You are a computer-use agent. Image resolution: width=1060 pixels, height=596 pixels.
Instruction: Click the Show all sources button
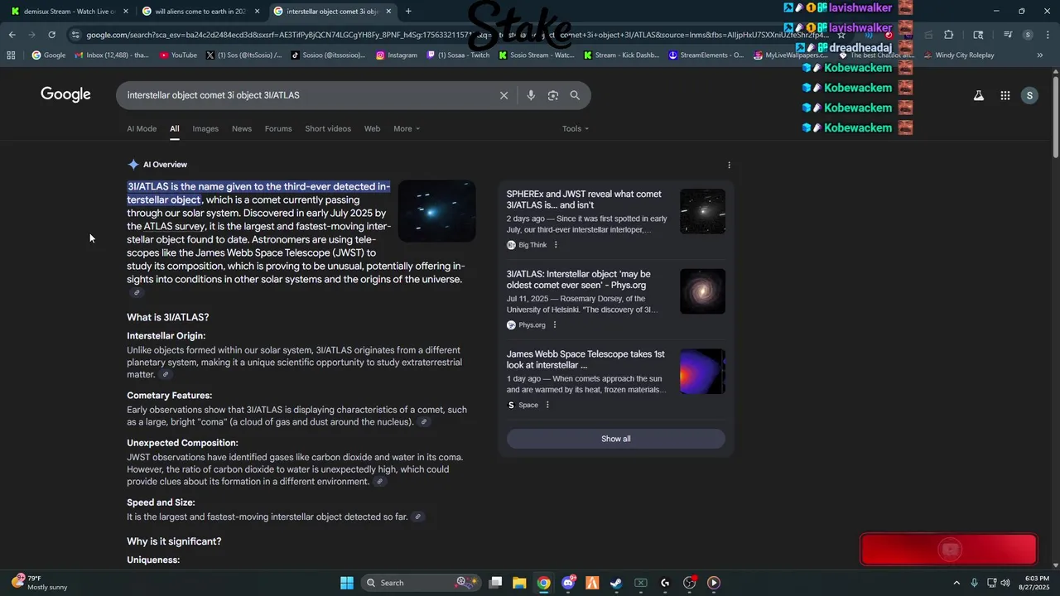(616, 439)
